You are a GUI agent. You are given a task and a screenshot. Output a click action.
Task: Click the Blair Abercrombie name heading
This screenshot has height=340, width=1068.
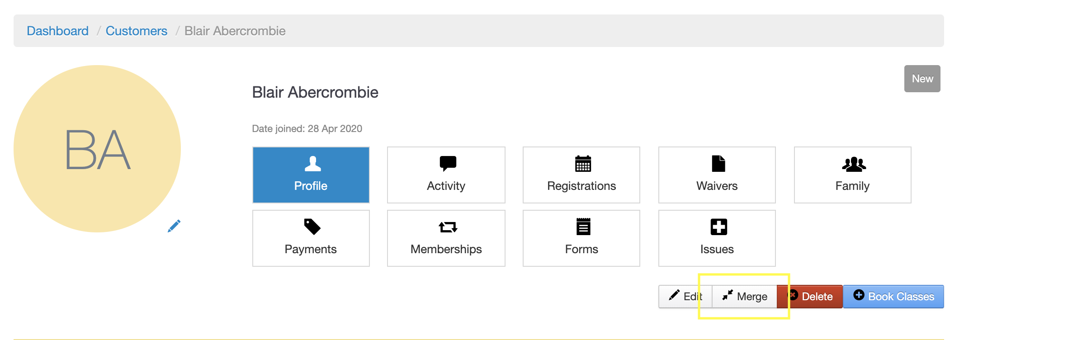[315, 92]
